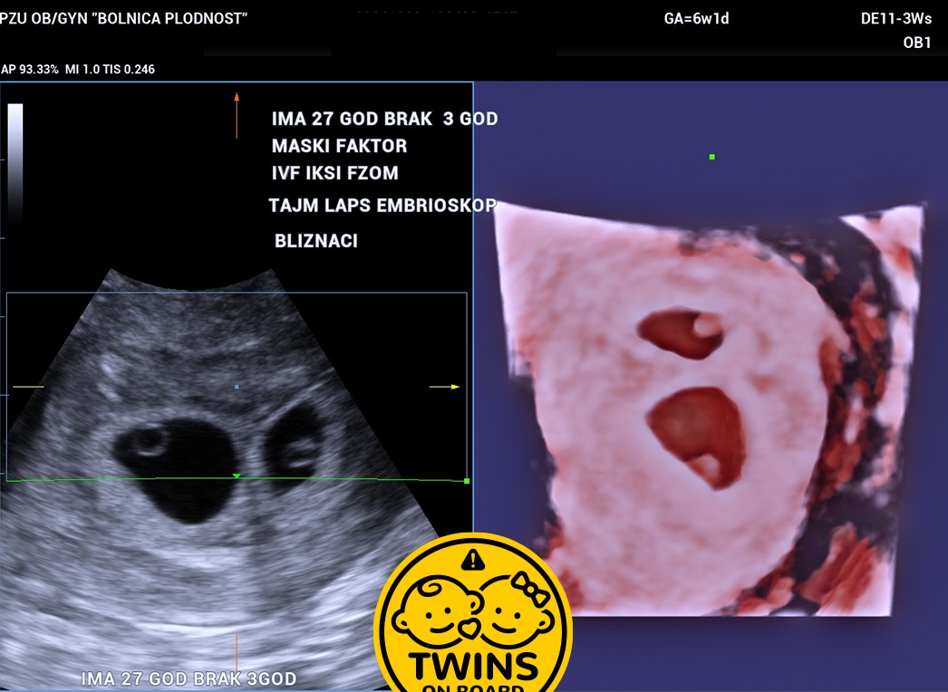Click the bottom caption "IMA 27 GOD BRAK 3GOD"
948x692 pixels.
pyautogui.click(x=189, y=678)
